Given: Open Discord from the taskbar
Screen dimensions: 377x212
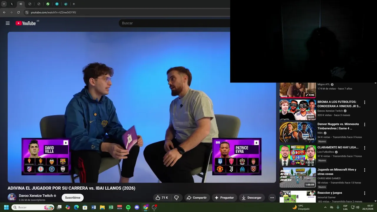Looking at the screenshot, I should [137, 207].
